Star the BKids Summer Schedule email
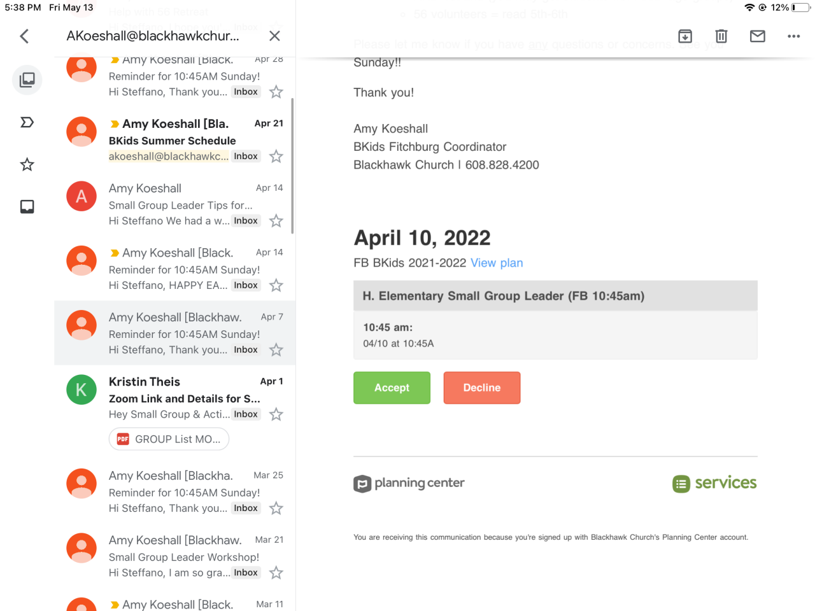This screenshot has height=611, width=815. click(x=276, y=157)
